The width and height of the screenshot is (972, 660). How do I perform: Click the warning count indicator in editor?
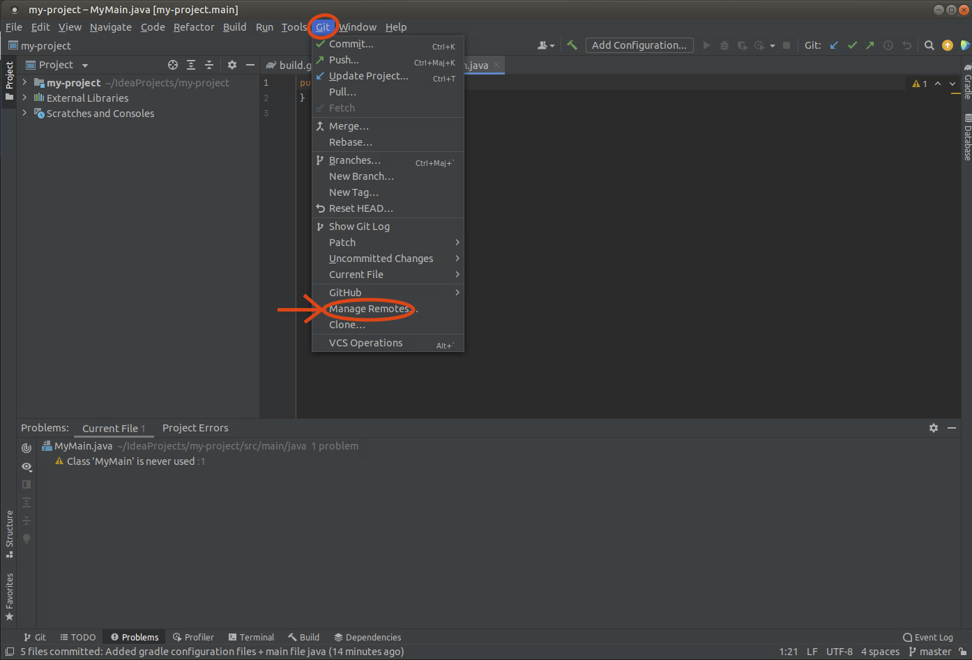920,84
